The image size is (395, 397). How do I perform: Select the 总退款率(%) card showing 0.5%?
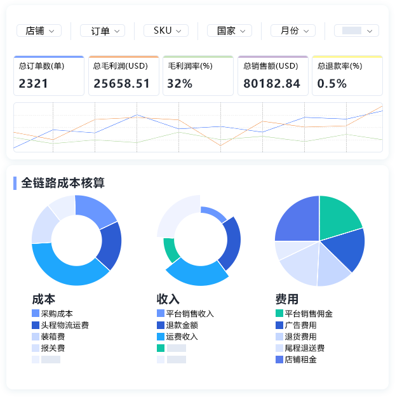click(347, 76)
